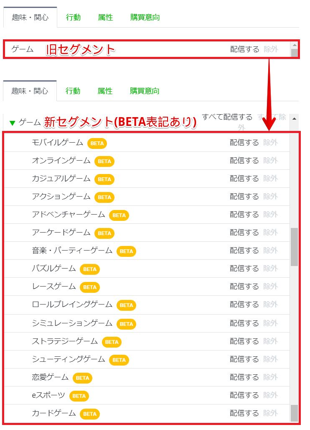Set 除外 for ロールプレイングゲーム
The width and height of the screenshot is (310, 430).
pyautogui.click(x=270, y=305)
